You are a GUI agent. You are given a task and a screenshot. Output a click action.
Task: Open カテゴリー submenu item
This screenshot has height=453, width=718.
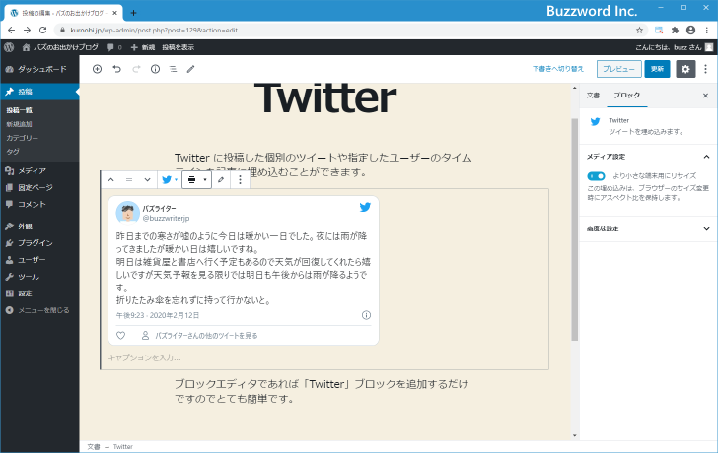pos(23,138)
